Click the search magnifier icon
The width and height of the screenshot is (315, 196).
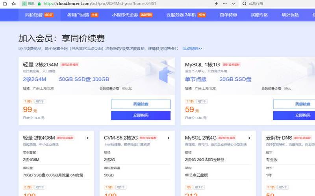tap(244, 4)
